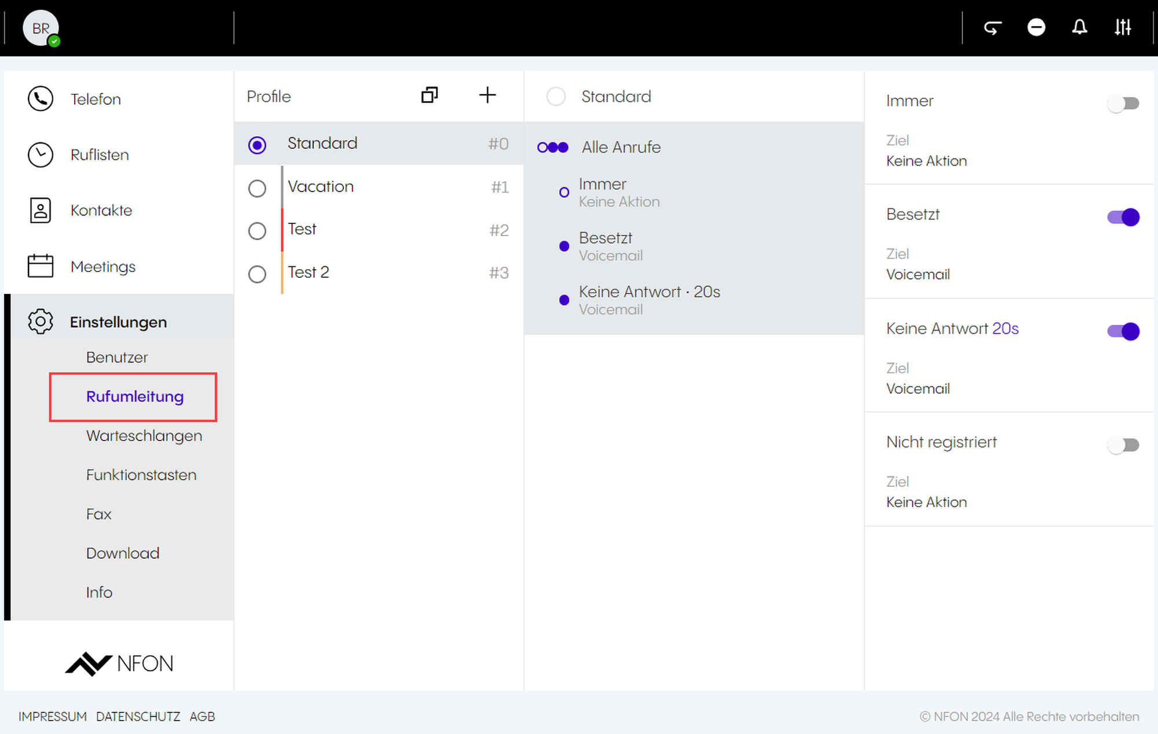Expand the Alle Anrufe rule group
Image resolution: width=1158 pixels, height=734 pixels.
coord(621,147)
